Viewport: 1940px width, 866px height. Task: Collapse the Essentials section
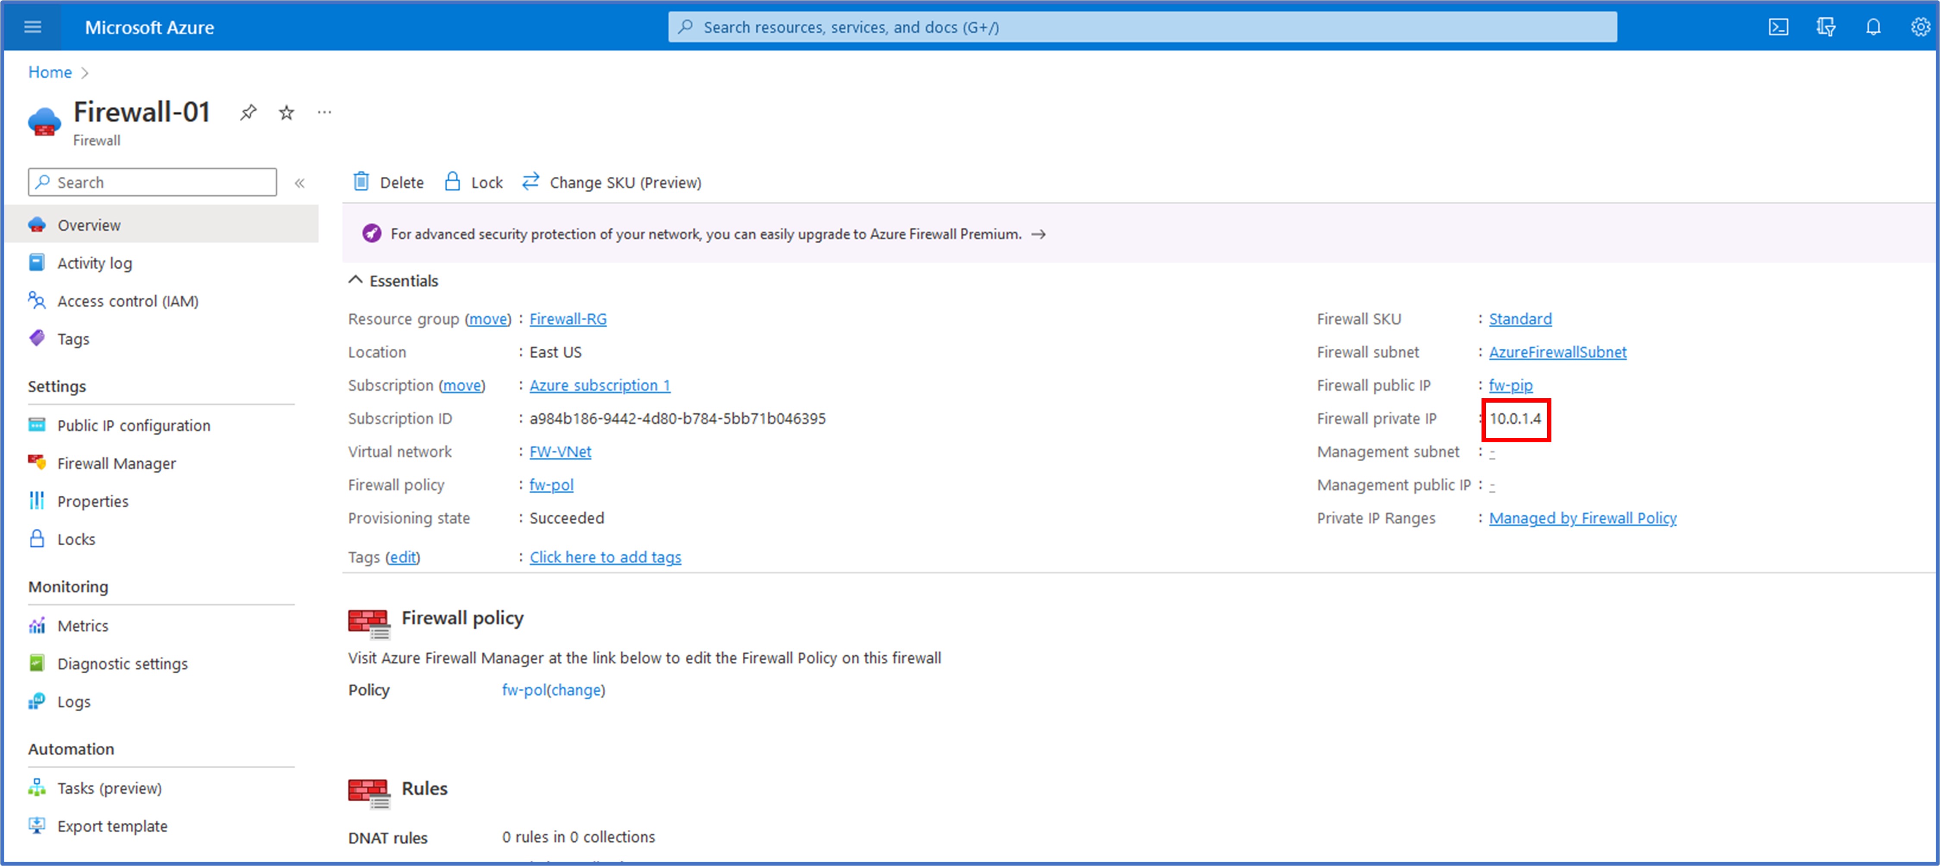355,280
